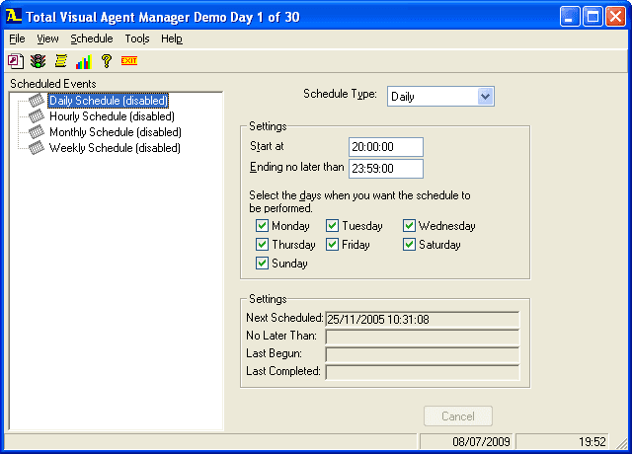The width and height of the screenshot is (632, 454).
Task: Open the Tools menu
Action: pyautogui.click(x=137, y=38)
